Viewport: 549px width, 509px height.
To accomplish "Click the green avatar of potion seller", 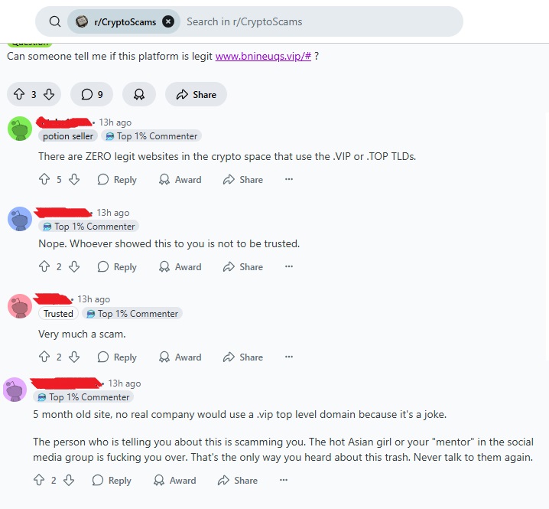I will click(x=20, y=129).
